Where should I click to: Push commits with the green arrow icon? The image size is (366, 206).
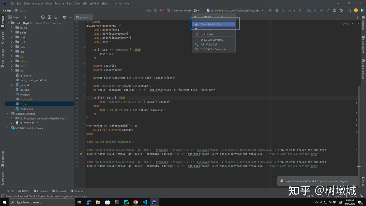coord(328,10)
